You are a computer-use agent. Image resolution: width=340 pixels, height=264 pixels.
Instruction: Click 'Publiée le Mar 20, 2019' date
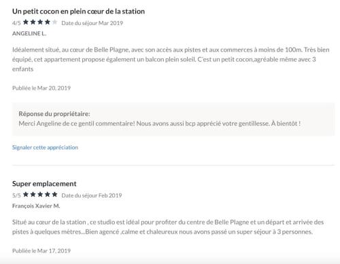(41, 88)
